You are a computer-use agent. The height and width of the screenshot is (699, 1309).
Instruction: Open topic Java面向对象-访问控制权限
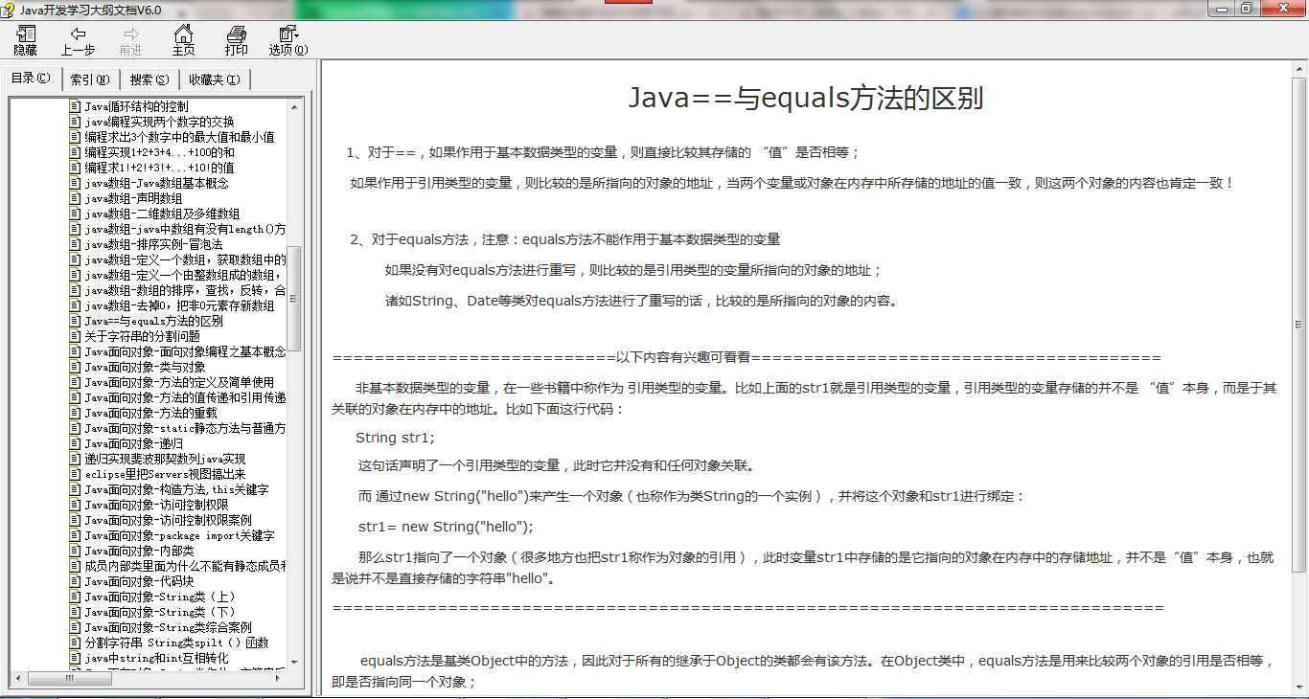pyautogui.click(x=156, y=505)
